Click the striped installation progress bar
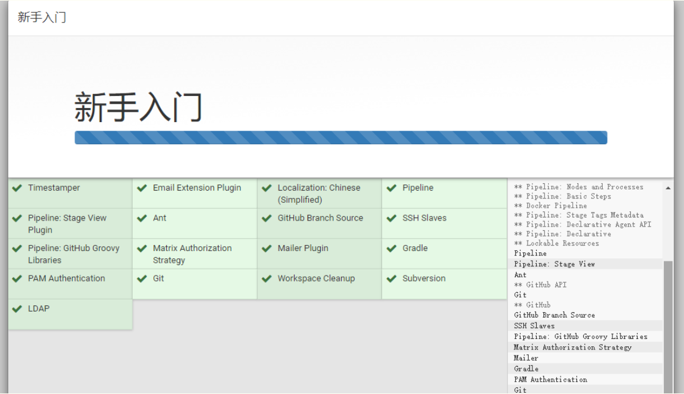 (340, 137)
